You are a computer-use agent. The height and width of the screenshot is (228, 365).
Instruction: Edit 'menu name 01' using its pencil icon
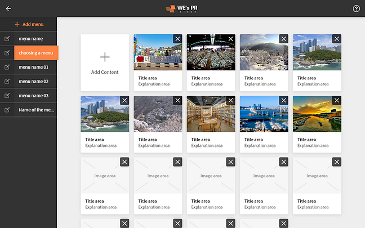point(7,67)
